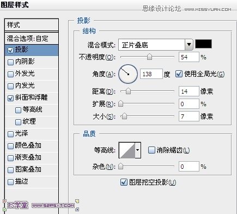Select the 外发光 outer glow row label
Viewport: 237px width, 214px height.
pyautogui.click(x=25, y=74)
